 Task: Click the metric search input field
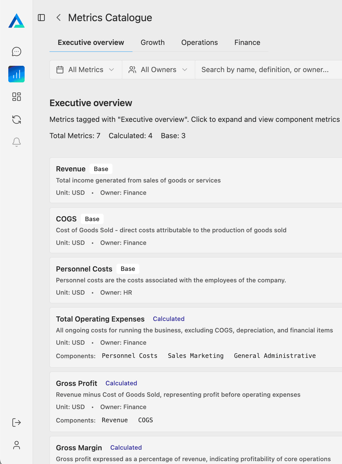(x=266, y=70)
